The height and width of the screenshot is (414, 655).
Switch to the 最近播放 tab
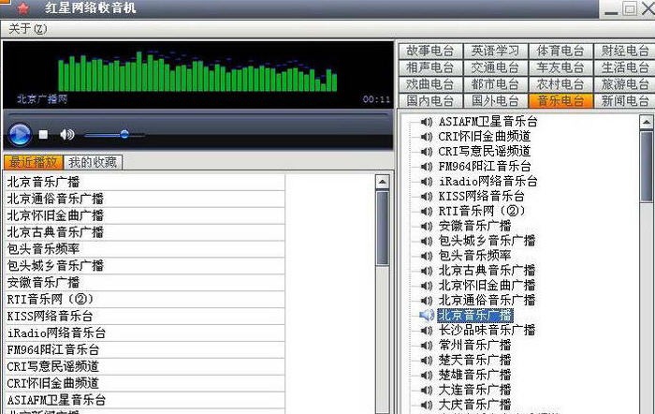[x=34, y=162]
